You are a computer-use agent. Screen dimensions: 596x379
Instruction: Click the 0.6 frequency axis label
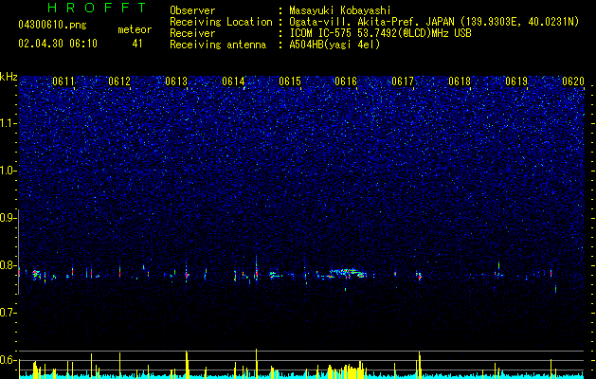pyautogui.click(x=9, y=360)
